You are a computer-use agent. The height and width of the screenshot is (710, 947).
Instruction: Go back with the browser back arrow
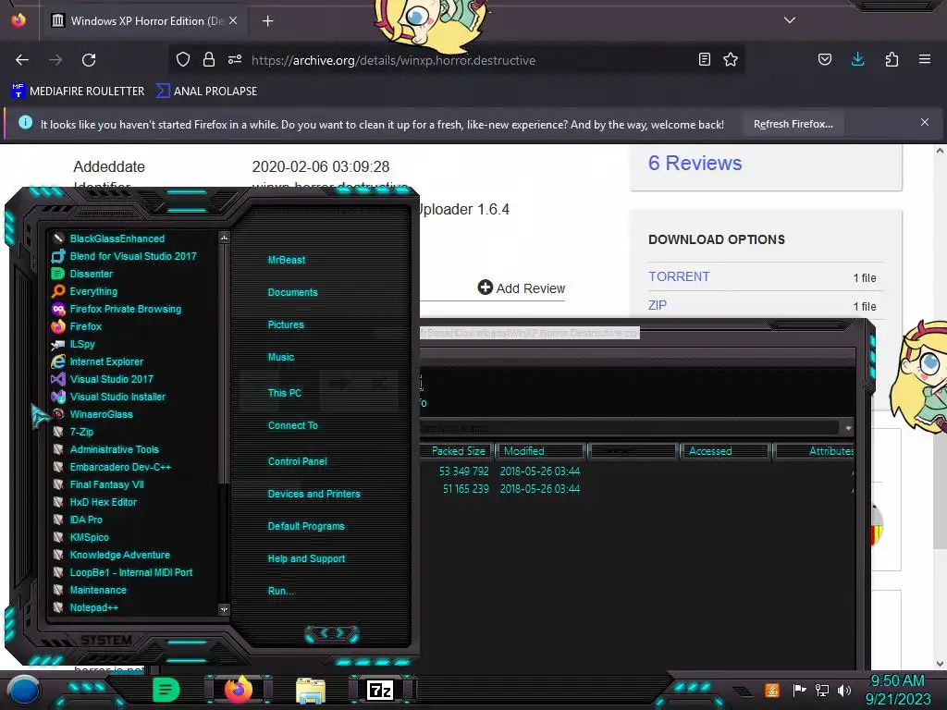pyautogui.click(x=22, y=60)
